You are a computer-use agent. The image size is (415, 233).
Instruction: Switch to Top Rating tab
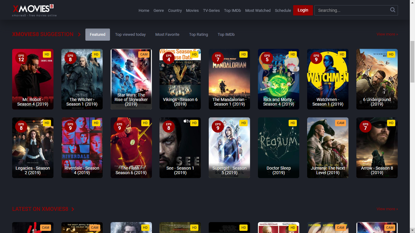coord(199,35)
